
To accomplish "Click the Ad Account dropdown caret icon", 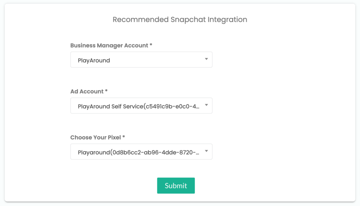I will coord(206,105).
